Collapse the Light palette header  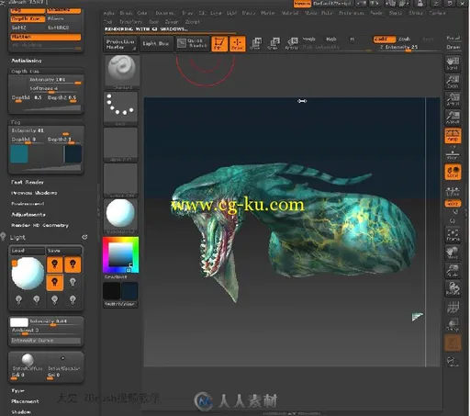(17, 238)
